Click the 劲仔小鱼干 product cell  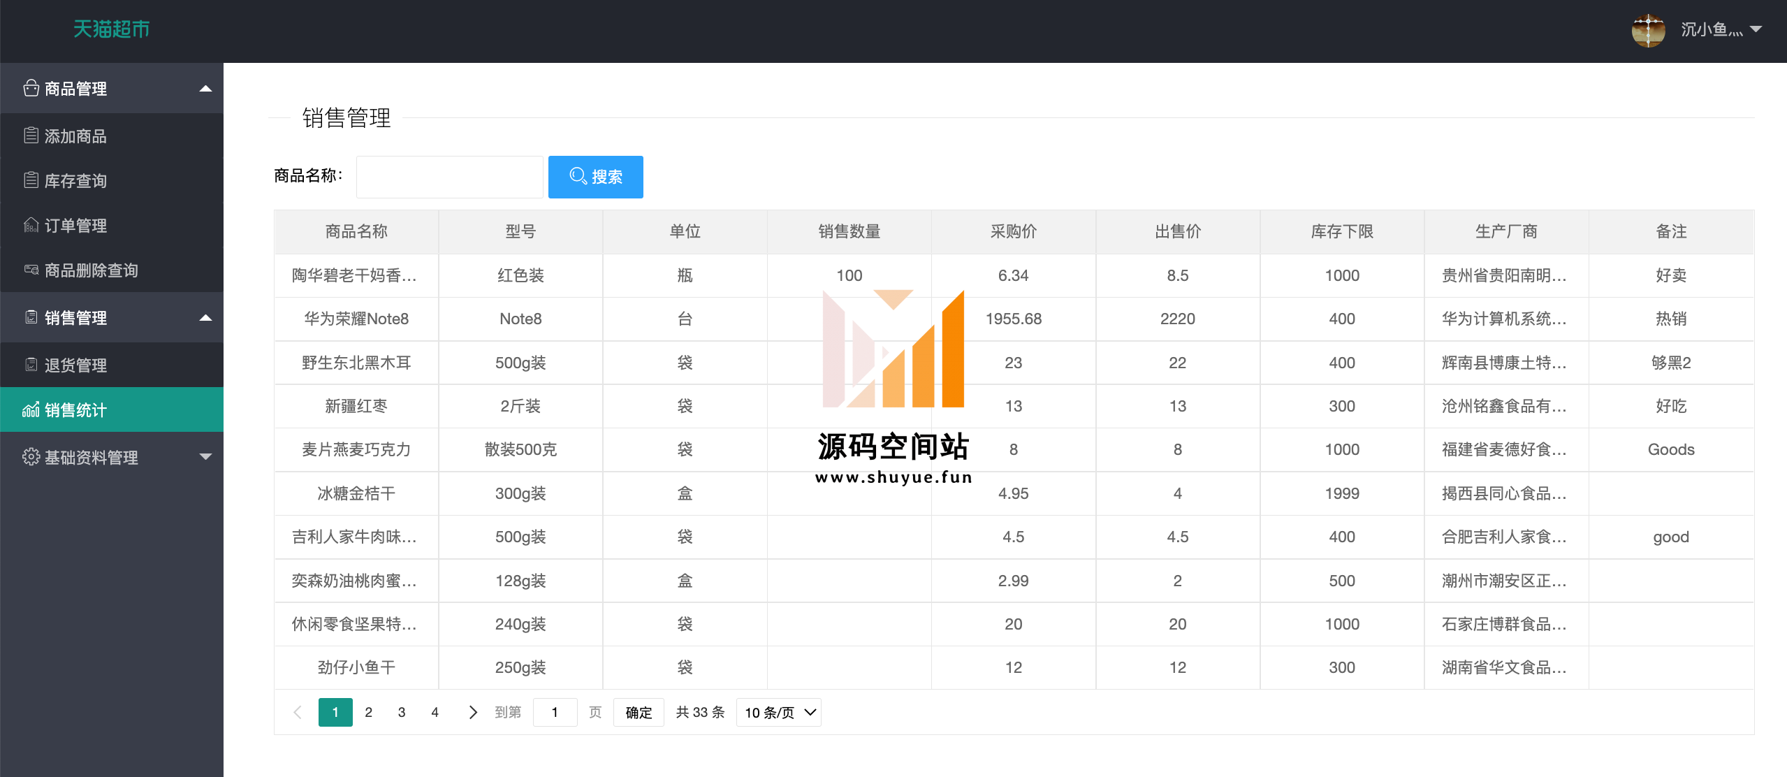[356, 667]
